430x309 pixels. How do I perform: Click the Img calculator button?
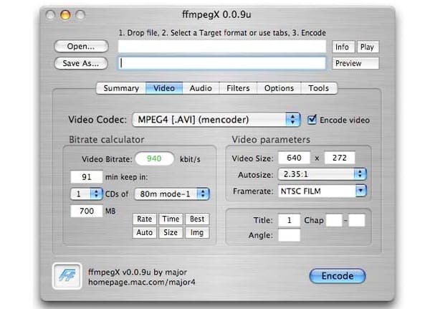(x=197, y=232)
